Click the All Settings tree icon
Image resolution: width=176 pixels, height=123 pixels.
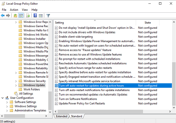16,94
